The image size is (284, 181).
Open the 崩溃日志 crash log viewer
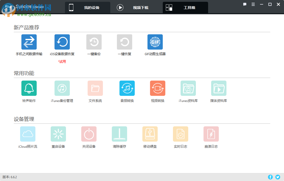pyautogui.click(x=211, y=134)
